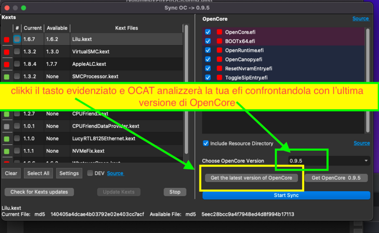This screenshot has width=379, height=233.
Task: Click the Current column header
Action: 33,28
